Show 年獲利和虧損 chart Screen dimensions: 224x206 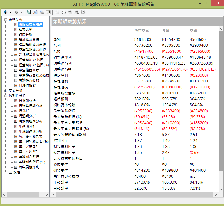[29, 157]
